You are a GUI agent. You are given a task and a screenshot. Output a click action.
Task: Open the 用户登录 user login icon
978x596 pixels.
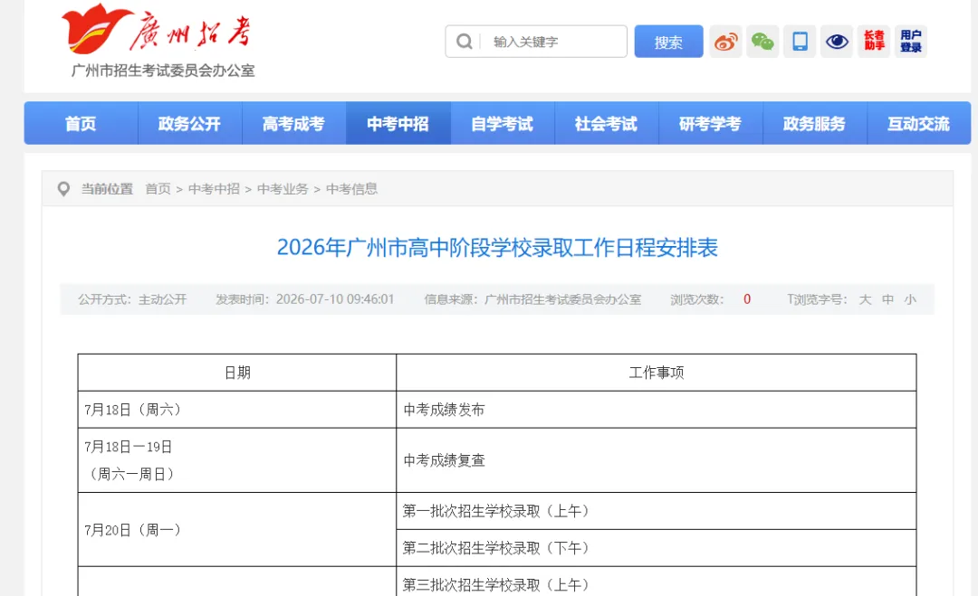tap(911, 42)
